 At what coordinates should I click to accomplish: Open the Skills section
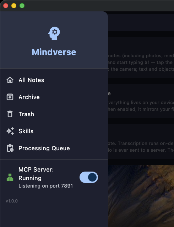pyautogui.click(x=54, y=131)
